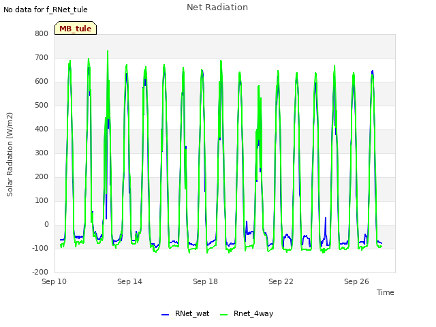Click the 500 y-axis tick label
Screen dimensions: 436x327
pyautogui.click(x=42, y=106)
